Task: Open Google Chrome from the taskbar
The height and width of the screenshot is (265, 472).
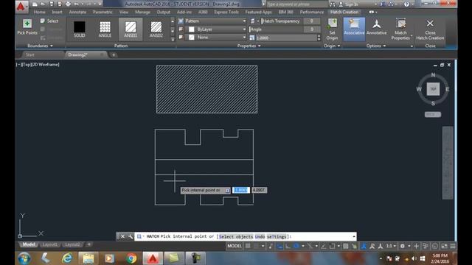Action: (131, 258)
